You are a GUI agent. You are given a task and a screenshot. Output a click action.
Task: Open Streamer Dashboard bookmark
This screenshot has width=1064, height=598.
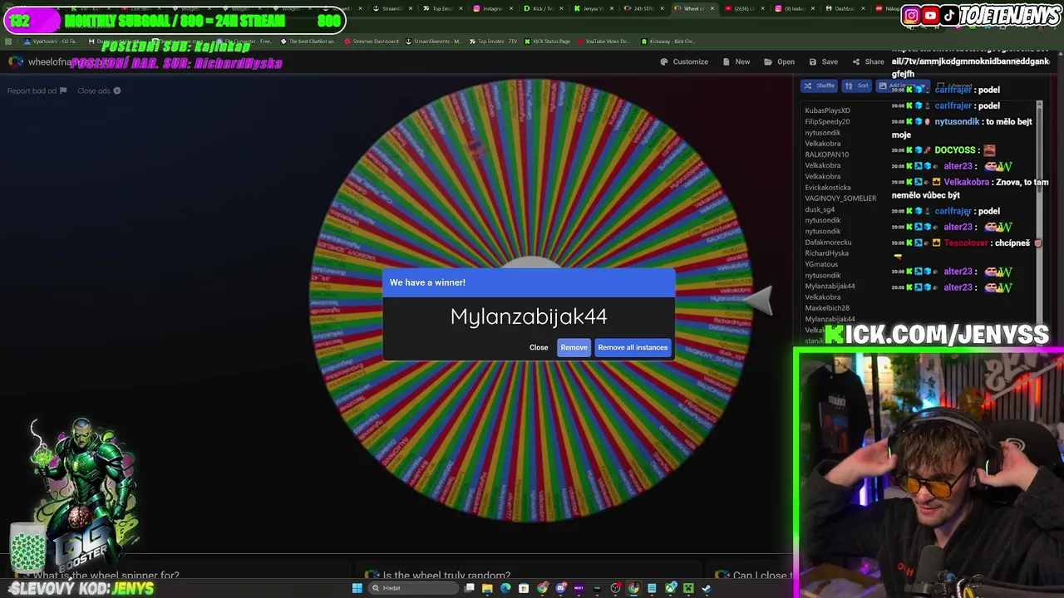point(370,41)
